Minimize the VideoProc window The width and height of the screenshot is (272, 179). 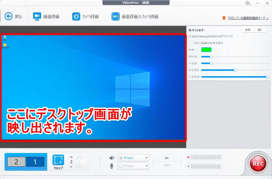pyautogui.click(x=258, y=3)
